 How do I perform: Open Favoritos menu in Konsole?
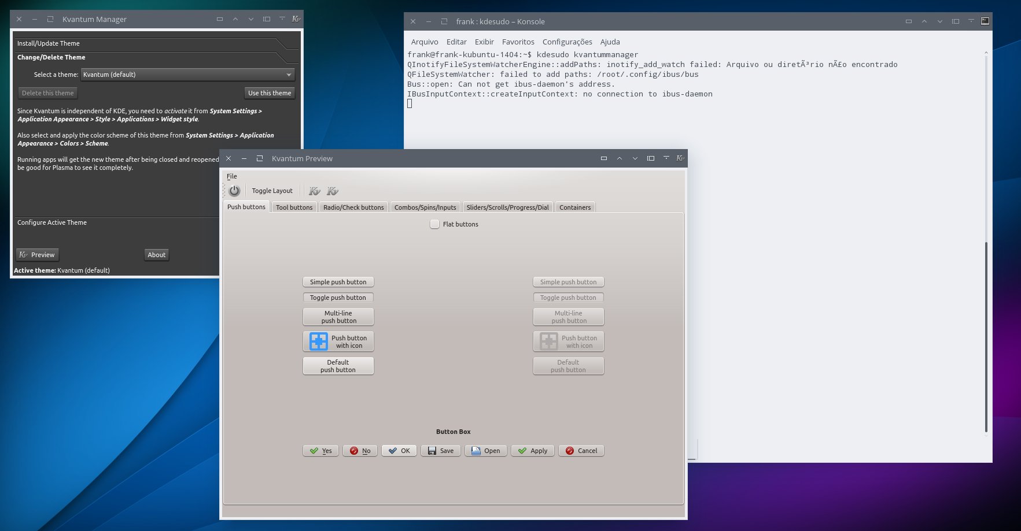518,42
